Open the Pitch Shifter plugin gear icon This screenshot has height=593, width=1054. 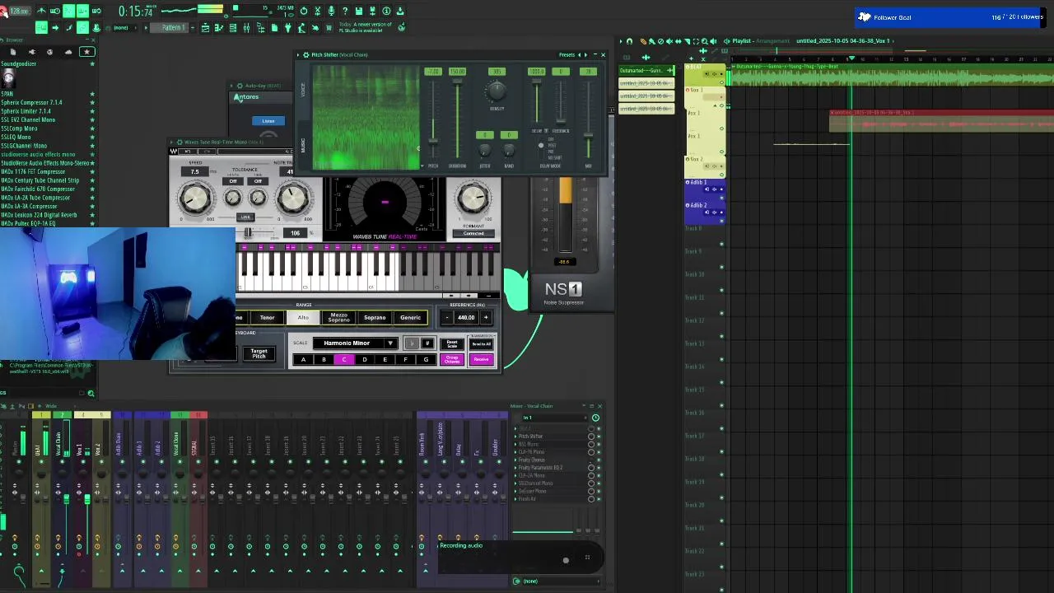point(306,55)
